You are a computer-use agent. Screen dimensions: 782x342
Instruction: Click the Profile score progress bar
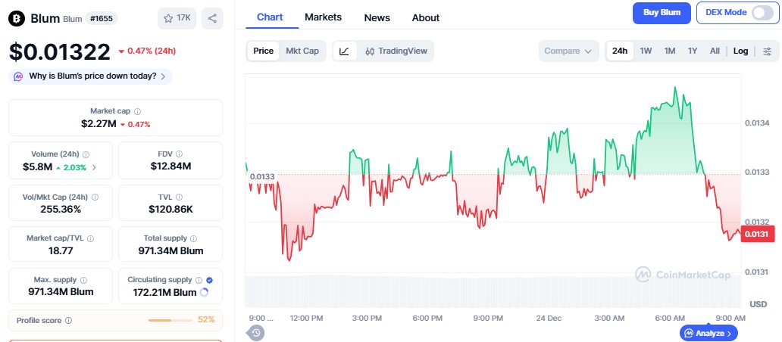pos(170,320)
